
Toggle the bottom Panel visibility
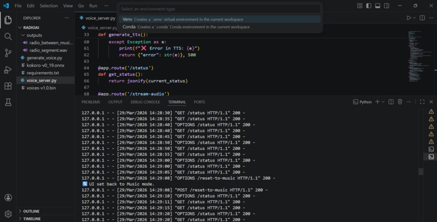pyautogui.click(x=378, y=5)
